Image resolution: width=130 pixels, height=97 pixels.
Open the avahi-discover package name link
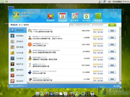tap(39, 50)
